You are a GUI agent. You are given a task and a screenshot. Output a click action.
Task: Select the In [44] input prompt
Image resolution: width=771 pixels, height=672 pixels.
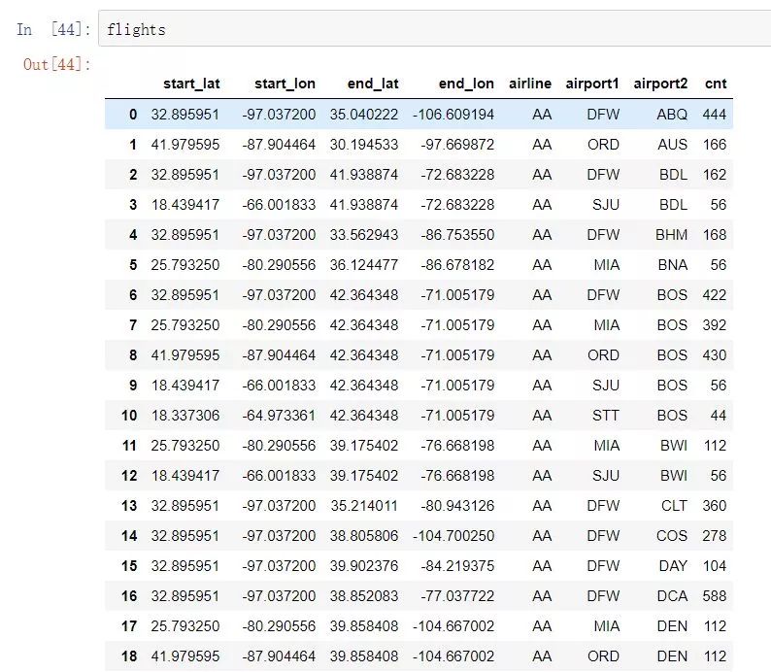[x=53, y=29]
